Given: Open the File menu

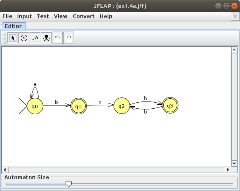Looking at the screenshot, I should pyautogui.click(x=7, y=16).
